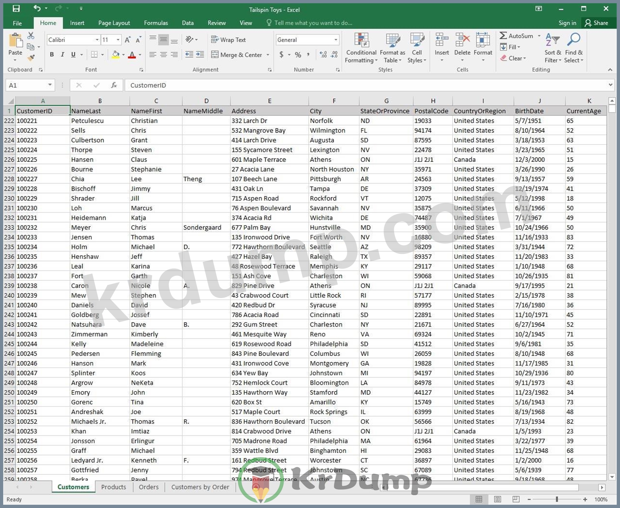
Task: Click Increase Decimal icon
Action: pyautogui.click(x=323, y=54)
